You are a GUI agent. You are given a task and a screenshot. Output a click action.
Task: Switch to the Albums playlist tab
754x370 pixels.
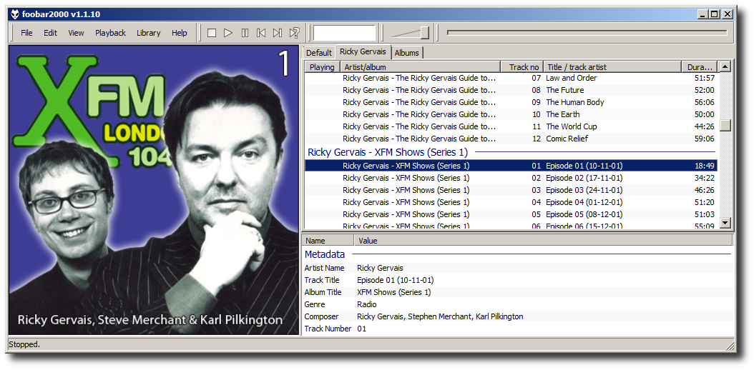tap(407, 53)
